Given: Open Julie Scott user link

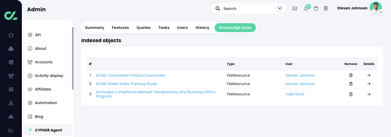Looking at the screenshot, I should (295, 94).
